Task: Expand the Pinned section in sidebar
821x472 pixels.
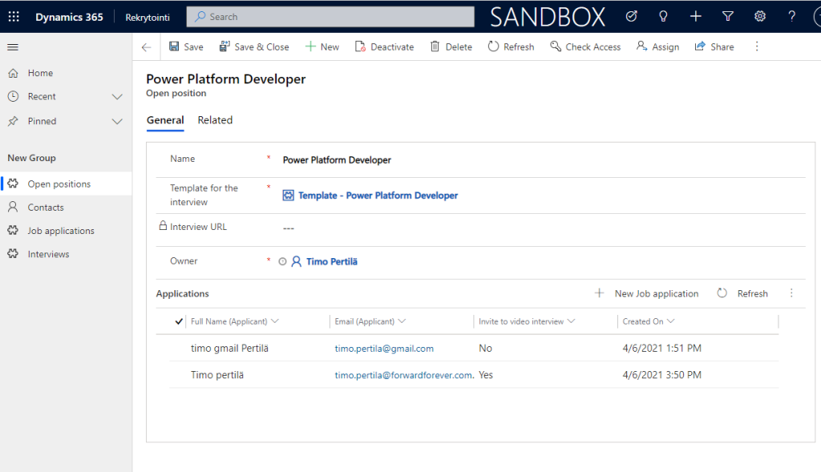Action: point(117,122)
